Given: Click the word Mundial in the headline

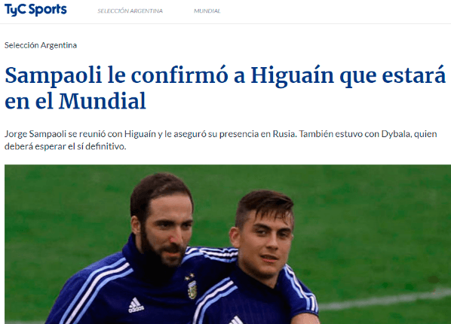Looking at the screenshot, I should 103,101.
